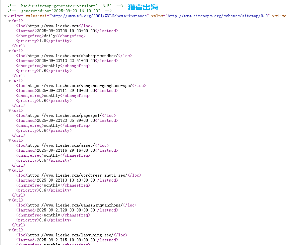Screen dimensions: 286x245
Task: Collapse the url node containing laoyuming-seo
Action: coord(10,230)
